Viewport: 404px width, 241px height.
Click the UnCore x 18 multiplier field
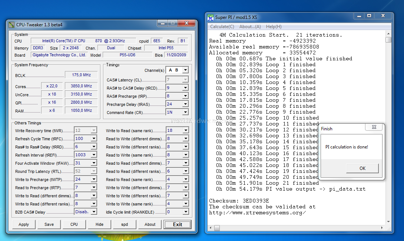click(x=52, y=94)
